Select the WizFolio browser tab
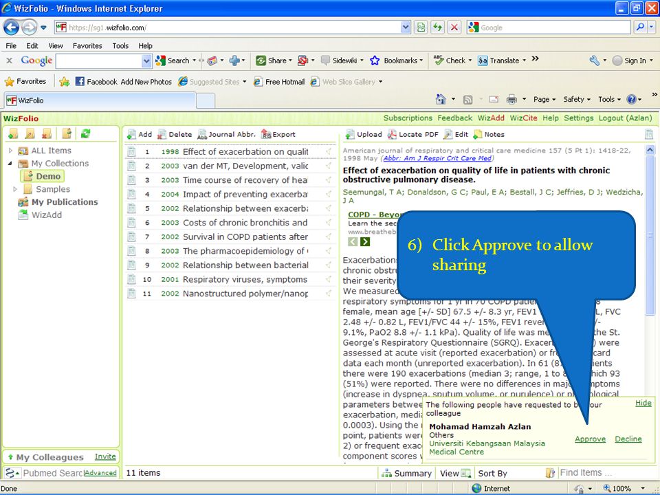660x495 pixels. tap(100, 100)
